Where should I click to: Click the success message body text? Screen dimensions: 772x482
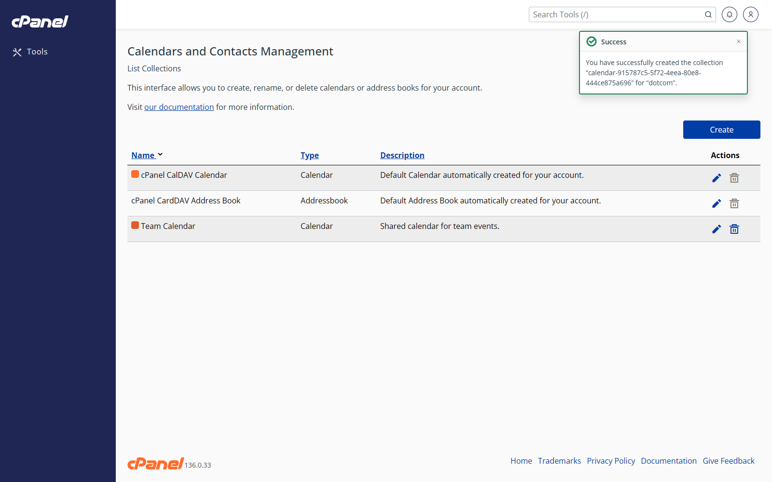coord(654,73)
